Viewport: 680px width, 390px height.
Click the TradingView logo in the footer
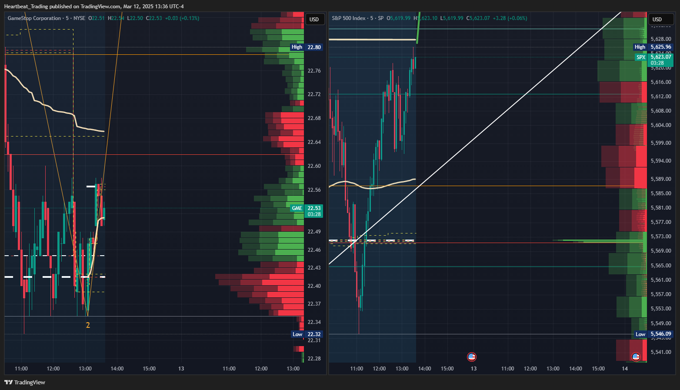pos(25,383)
